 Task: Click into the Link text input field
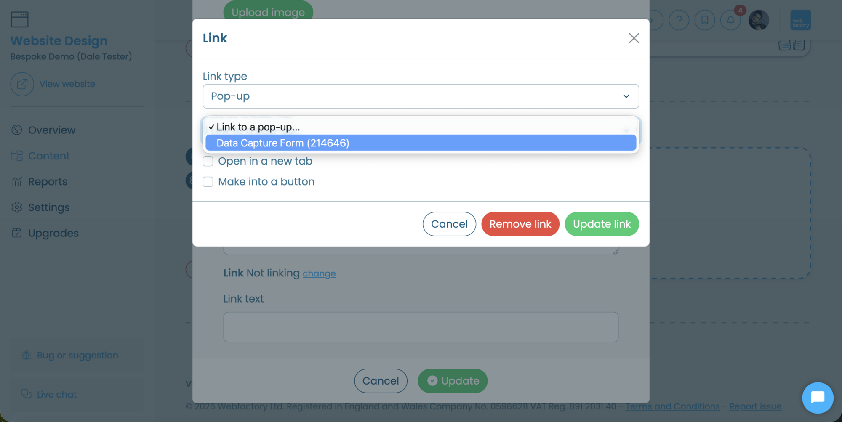(x=421, y=327)
